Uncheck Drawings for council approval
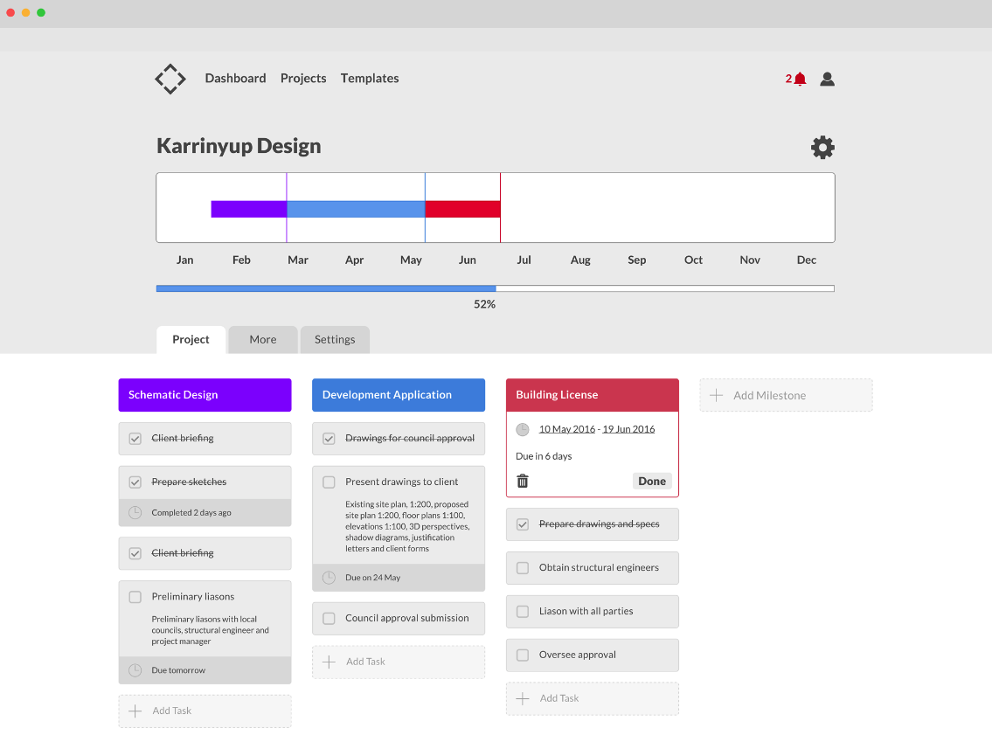 click(329, 439)
